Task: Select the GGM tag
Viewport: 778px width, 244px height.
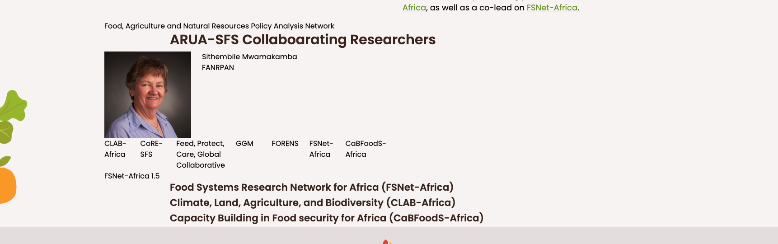Action: click(x=244, y=143)
